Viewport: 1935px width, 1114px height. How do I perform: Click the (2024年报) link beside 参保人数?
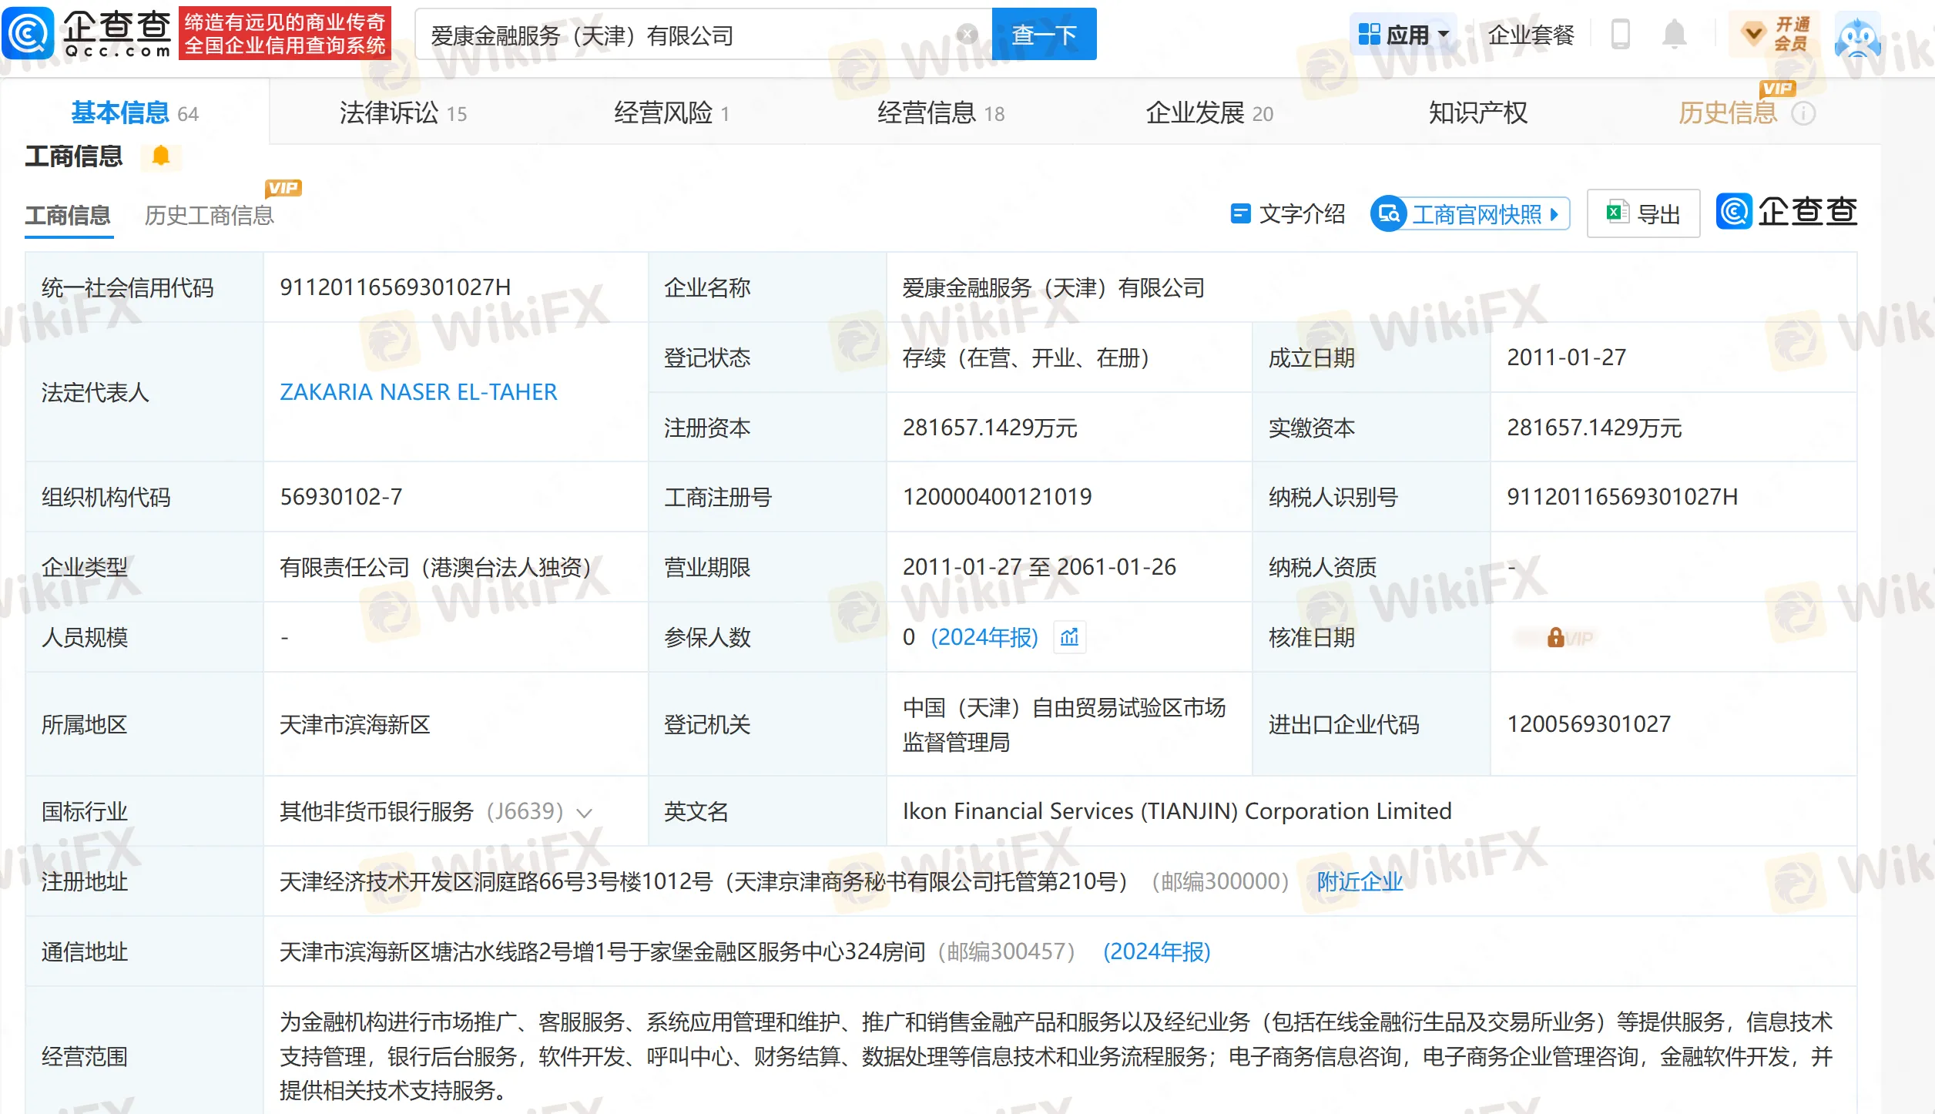984,637
